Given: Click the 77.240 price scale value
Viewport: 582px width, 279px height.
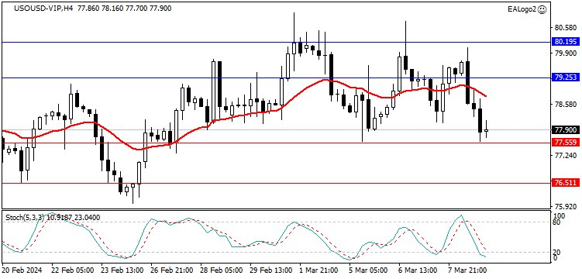Looking at the screenshot, I should (x=565, y=156).
